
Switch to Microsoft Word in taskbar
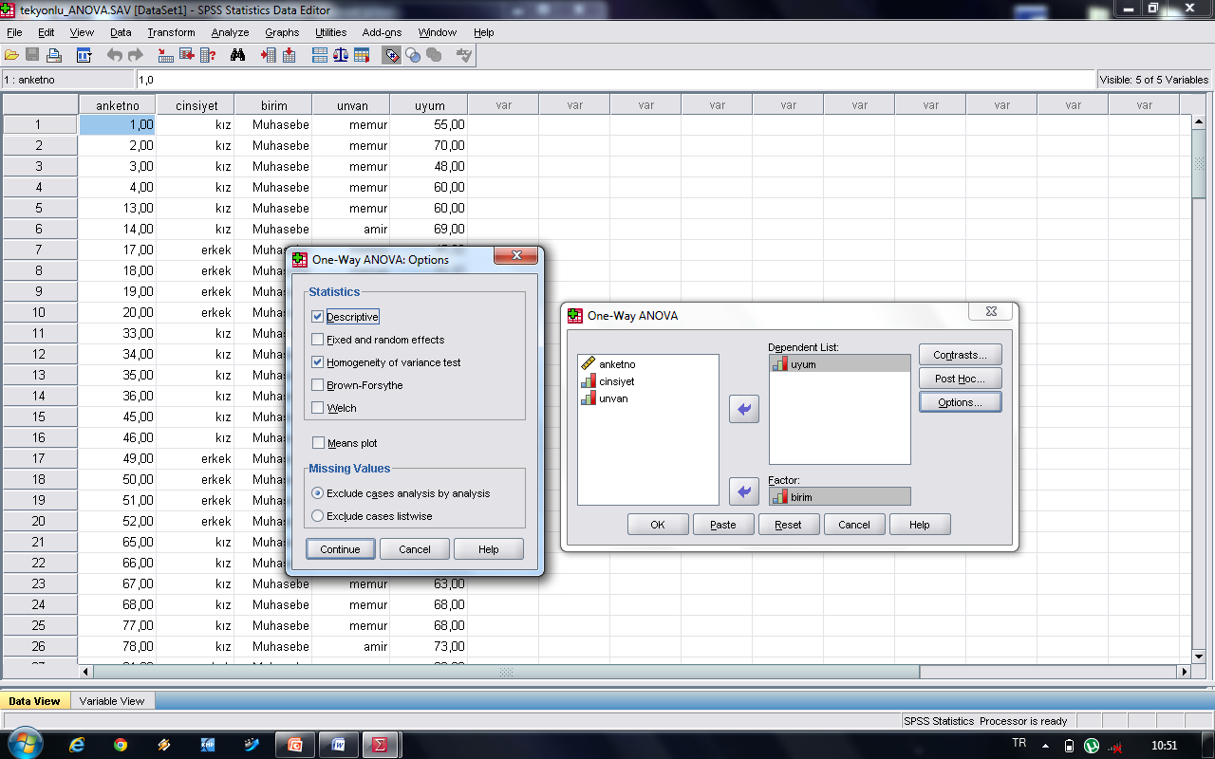point(338,745)
